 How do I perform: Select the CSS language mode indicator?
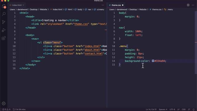(183, 109)
